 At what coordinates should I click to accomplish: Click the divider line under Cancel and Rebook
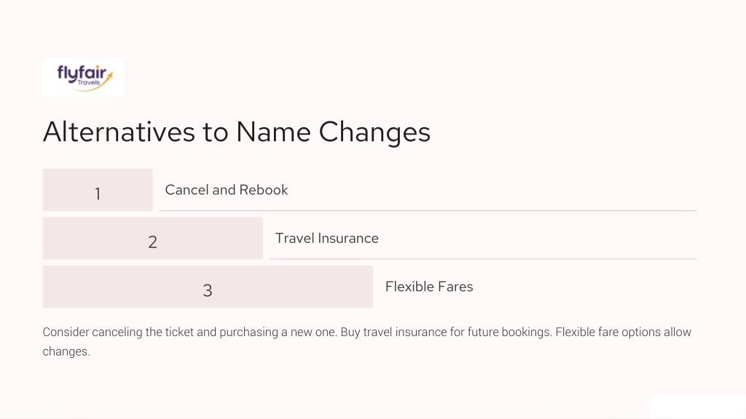[x=428, y=210]
